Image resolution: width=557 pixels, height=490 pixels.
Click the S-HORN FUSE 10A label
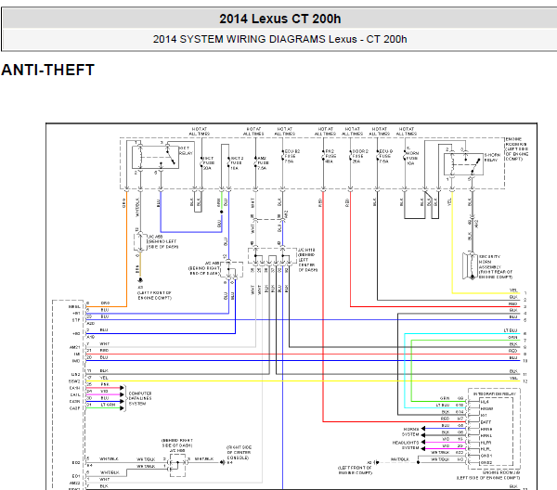[413, 156]
